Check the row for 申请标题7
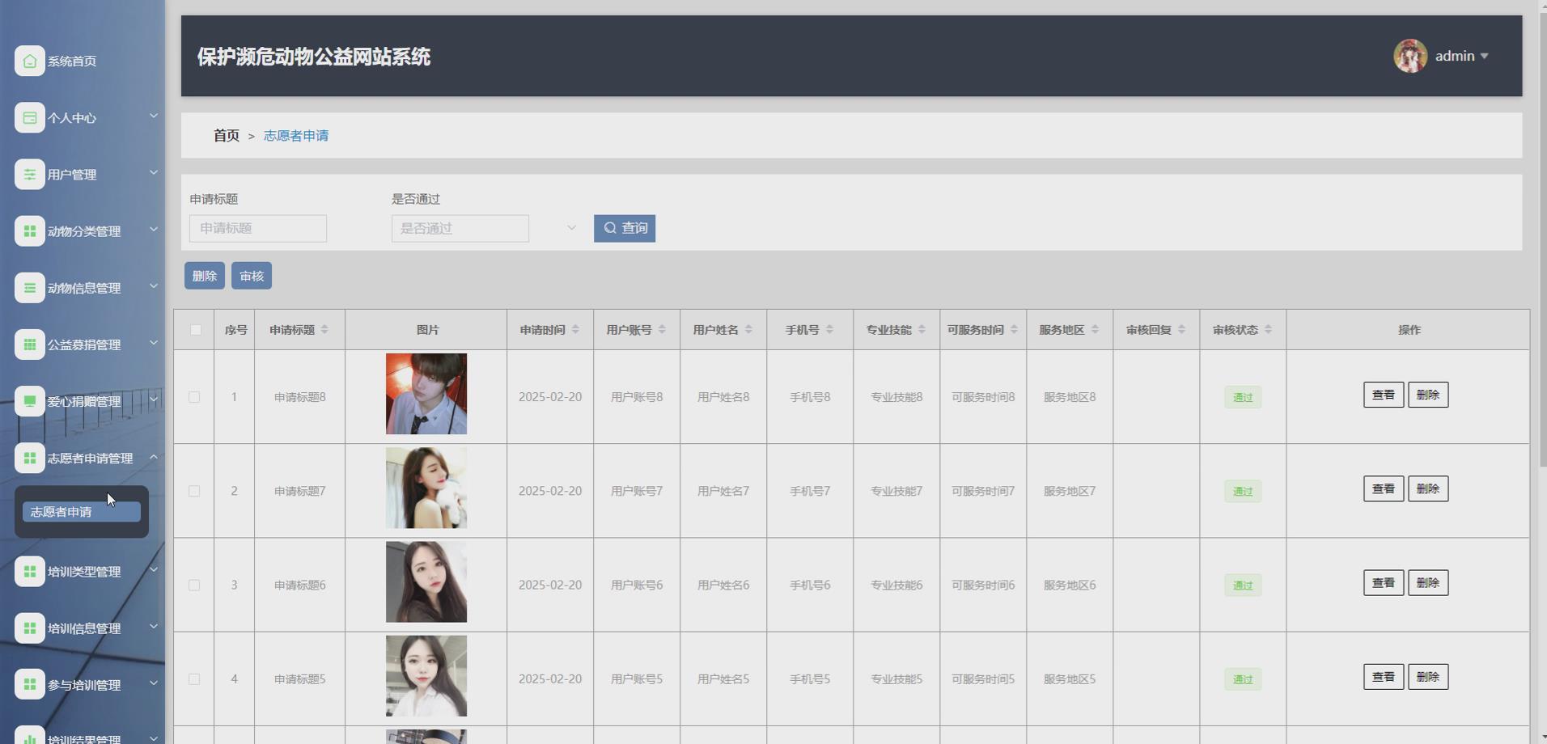The width and height of the screenshot is (1547, 744). tap(194, 491)
